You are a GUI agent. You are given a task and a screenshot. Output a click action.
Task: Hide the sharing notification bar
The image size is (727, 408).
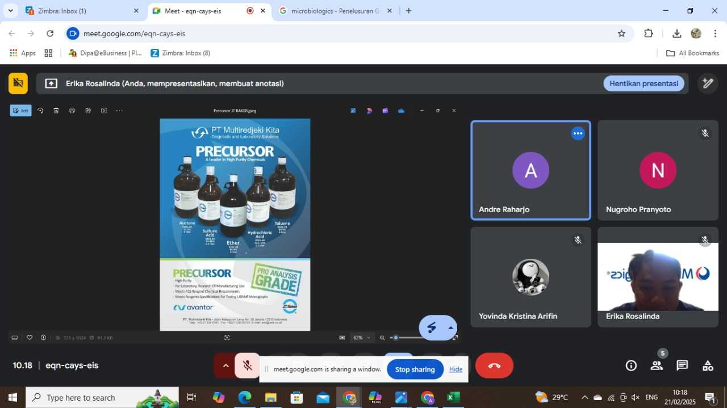coord(456,369)
